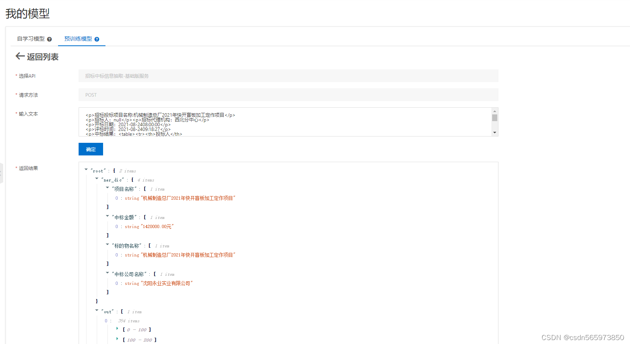
Task: Click the back arrow icon next to 返回列表
Action: pyautogui.click(x=20, y=56)
